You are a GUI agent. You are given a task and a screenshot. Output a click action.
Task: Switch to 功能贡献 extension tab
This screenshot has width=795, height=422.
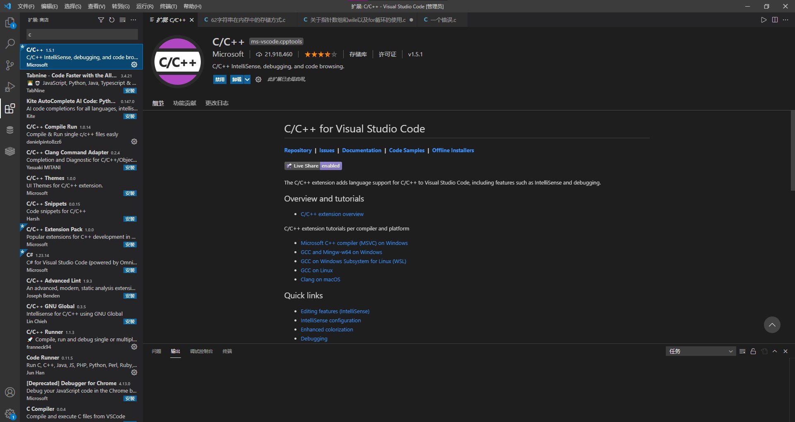[185, 103]
